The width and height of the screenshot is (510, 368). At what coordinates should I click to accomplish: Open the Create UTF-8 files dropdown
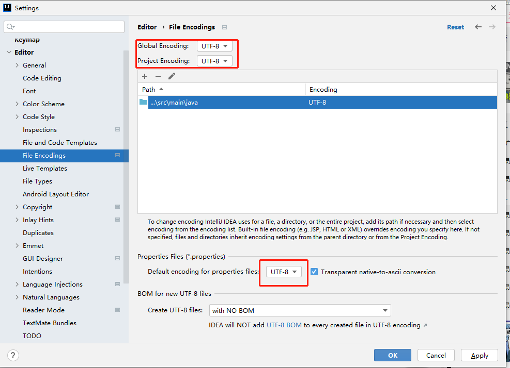pyautogui.click(x=300, y=311)
